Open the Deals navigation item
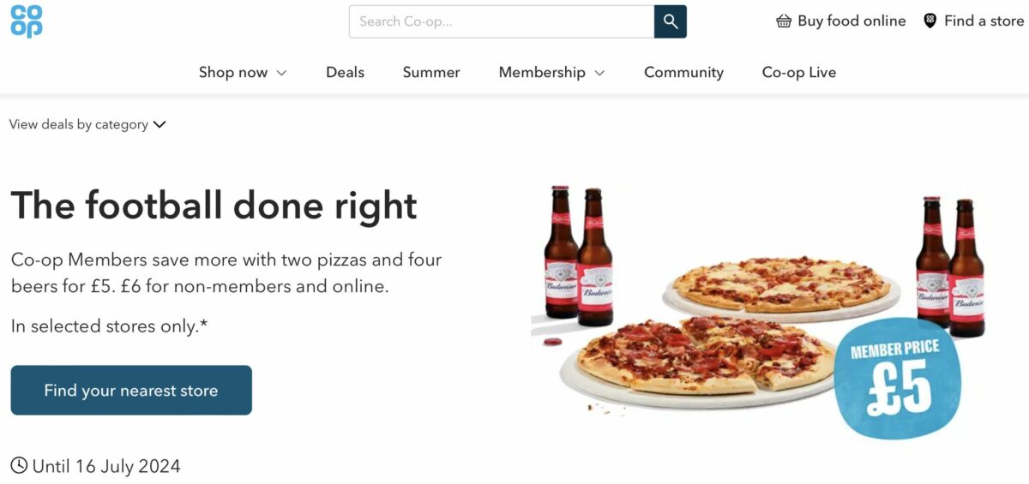1029x484 pixels. click(x=345, y=72)
